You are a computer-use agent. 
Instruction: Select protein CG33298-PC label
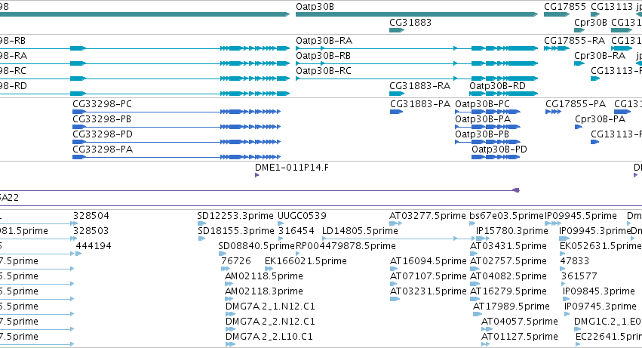pyautogui.click(x=103, y=104)
